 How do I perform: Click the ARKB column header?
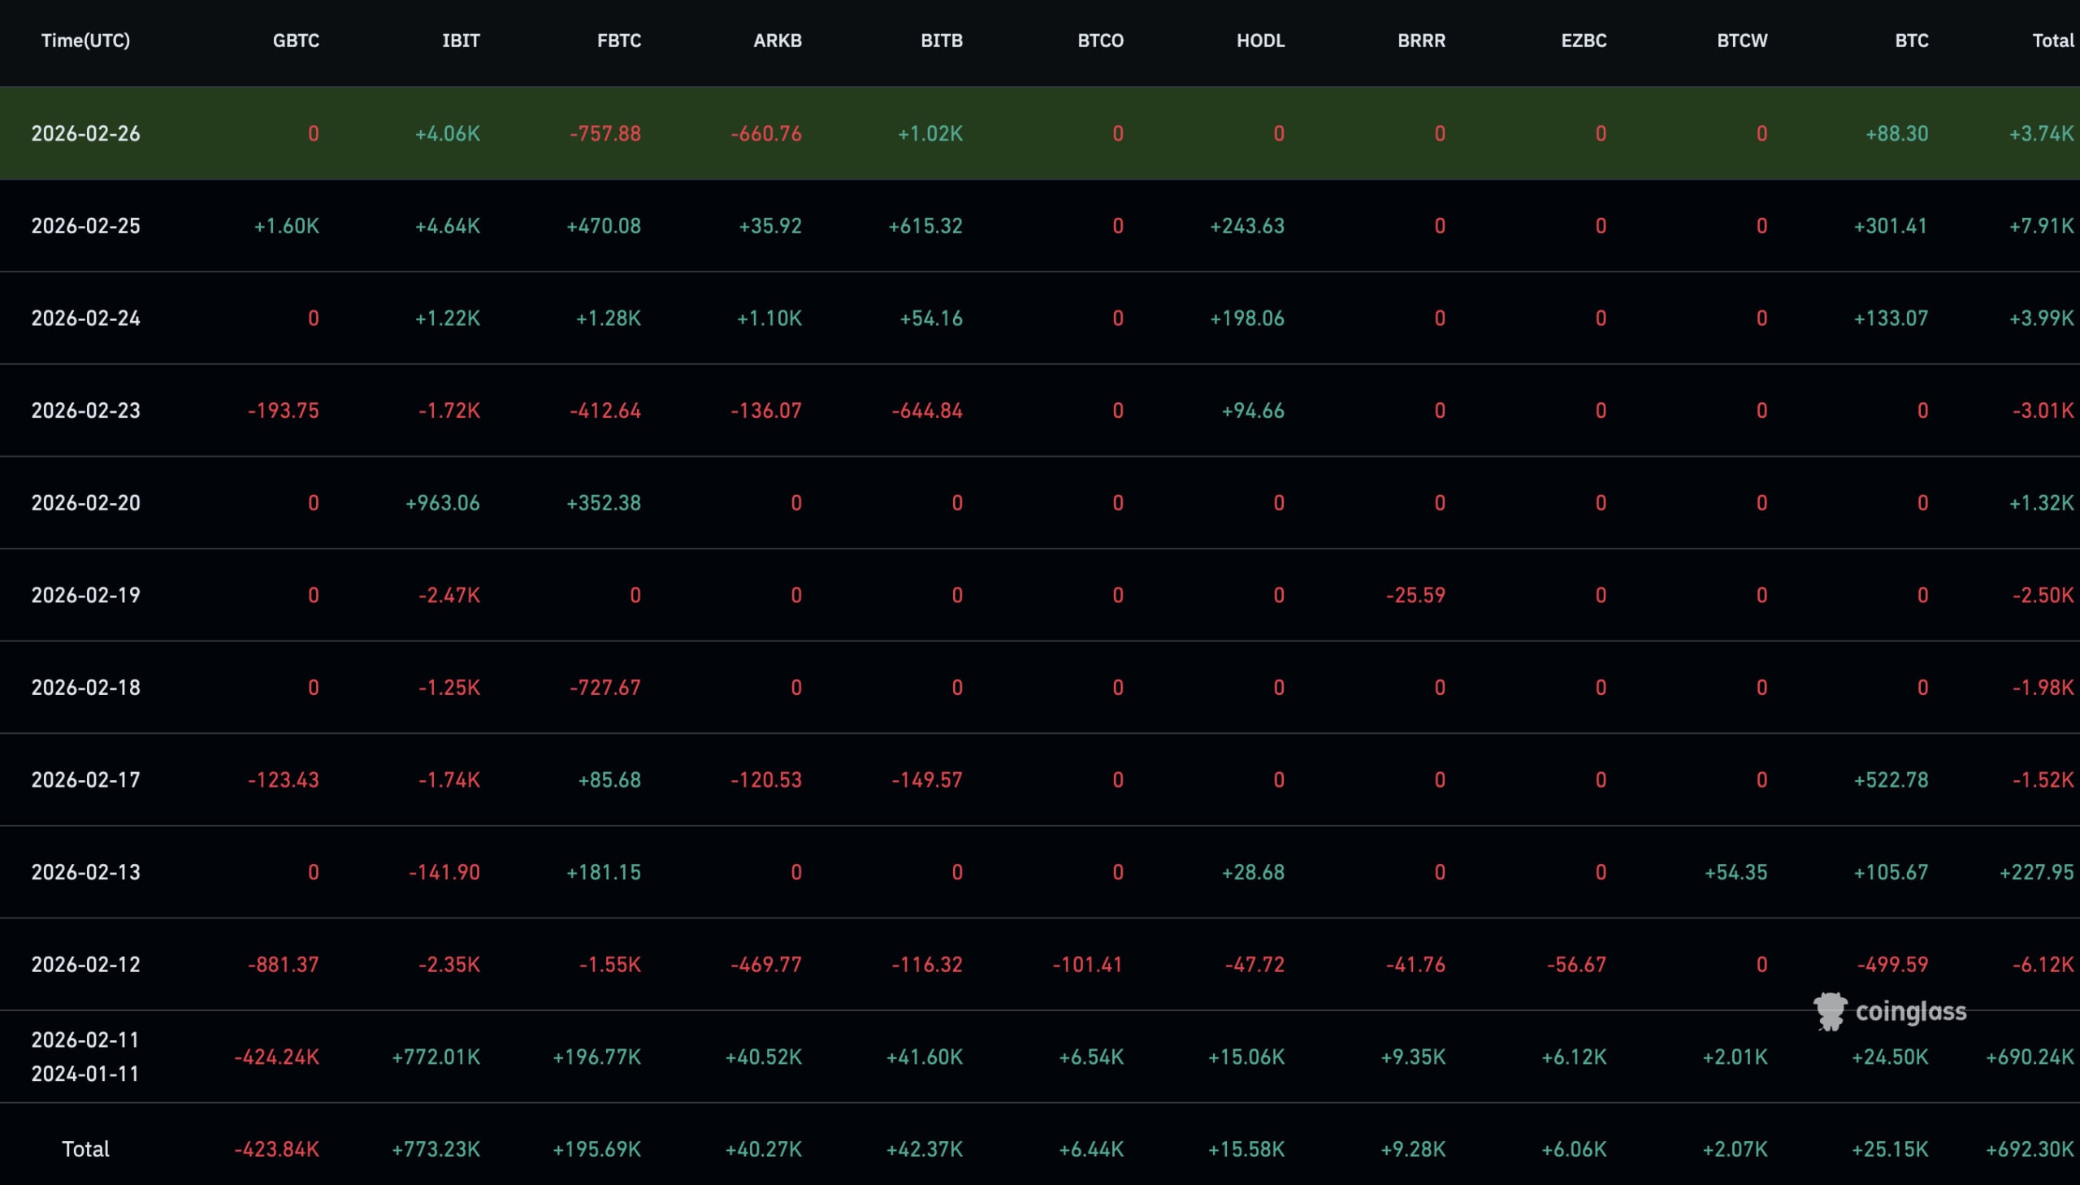777,41
